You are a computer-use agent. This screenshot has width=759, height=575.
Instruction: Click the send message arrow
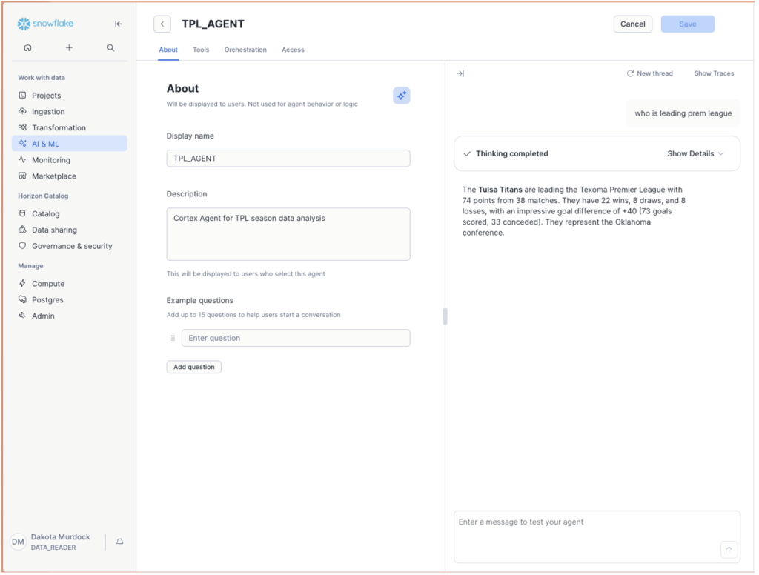pyautogui.click(x=728, y=550)
